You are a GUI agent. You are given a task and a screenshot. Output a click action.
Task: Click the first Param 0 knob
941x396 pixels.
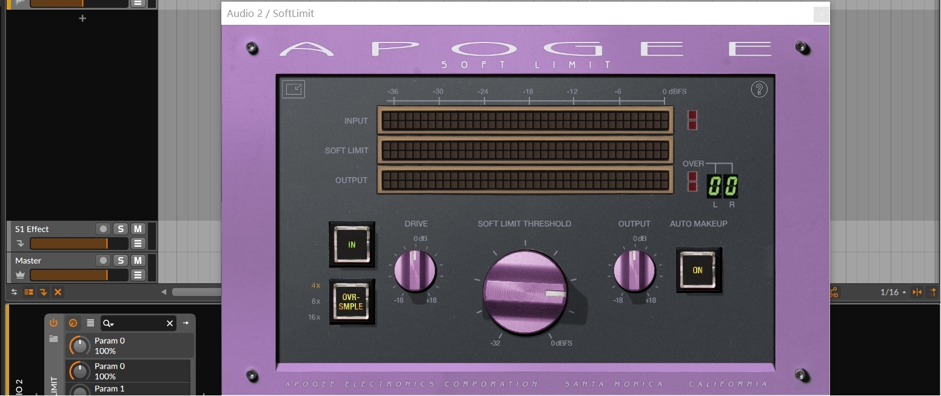(x=79, y=346)
